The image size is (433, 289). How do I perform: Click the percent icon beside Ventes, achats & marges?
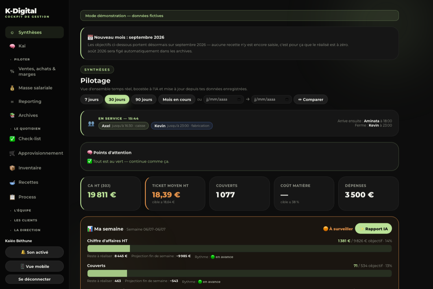coord(12,71)
